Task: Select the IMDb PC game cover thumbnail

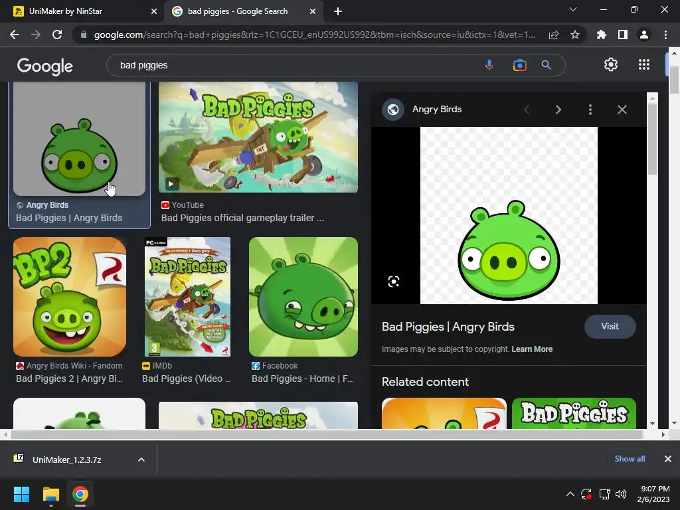Action: [x=187, y=297]
